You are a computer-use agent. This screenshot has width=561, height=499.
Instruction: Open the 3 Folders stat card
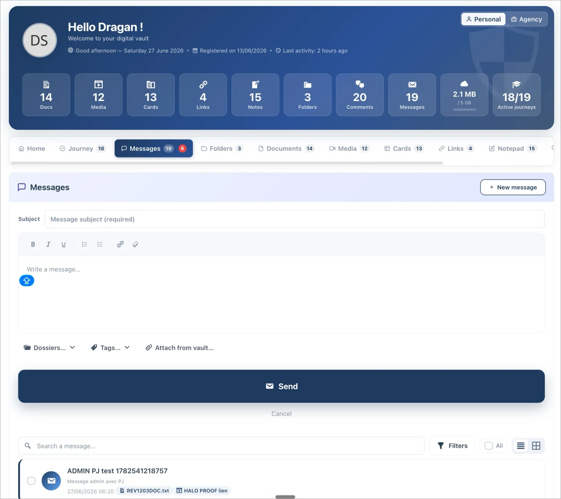coord(308,95)
